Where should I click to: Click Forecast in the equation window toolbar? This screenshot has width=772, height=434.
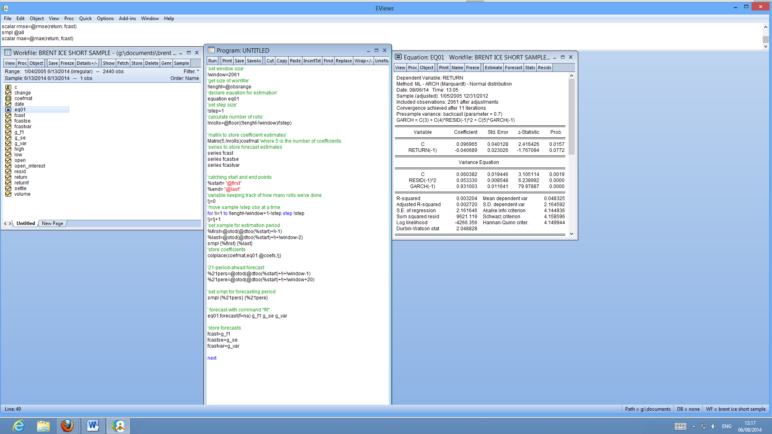coord(513,67)
